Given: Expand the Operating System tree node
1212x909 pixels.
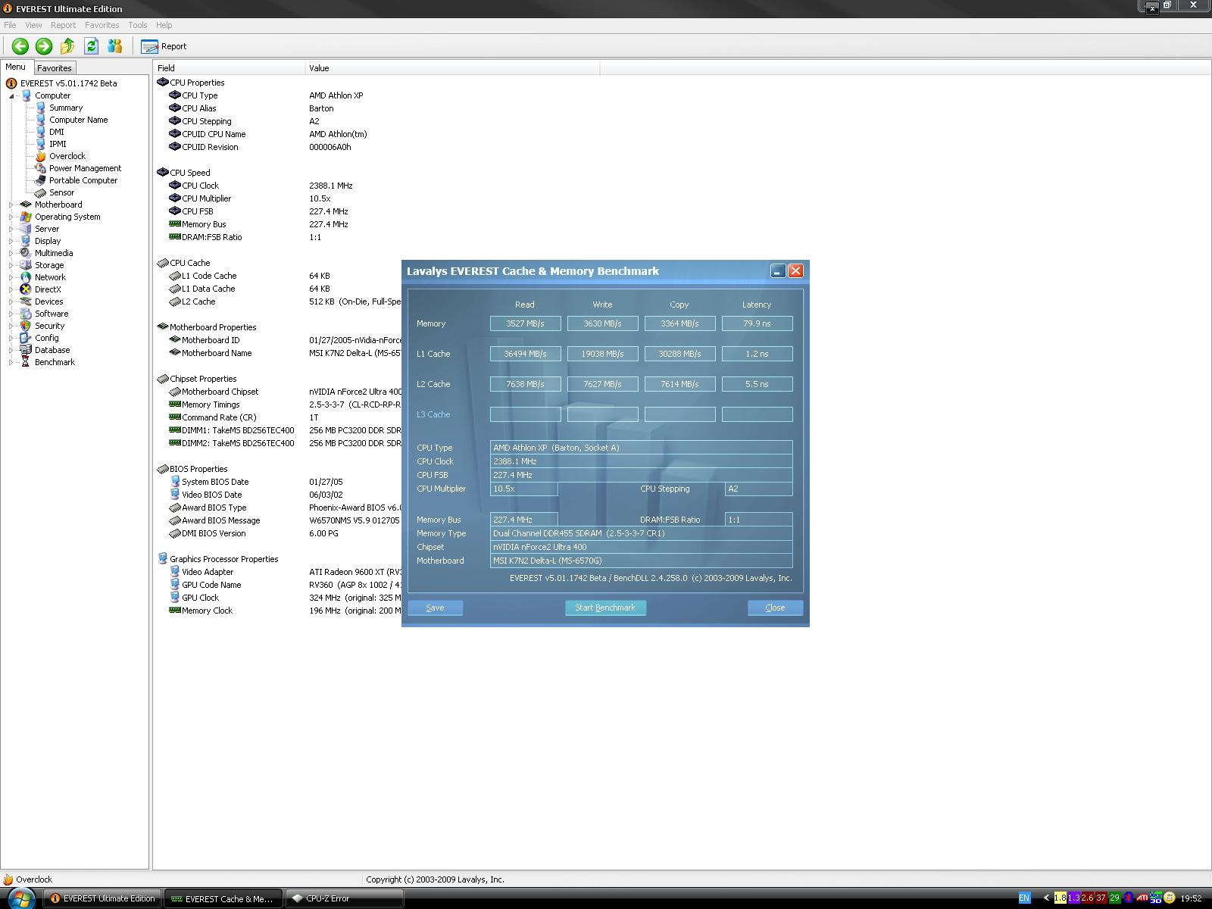Looking at the screenshot, I should point(11,217).
